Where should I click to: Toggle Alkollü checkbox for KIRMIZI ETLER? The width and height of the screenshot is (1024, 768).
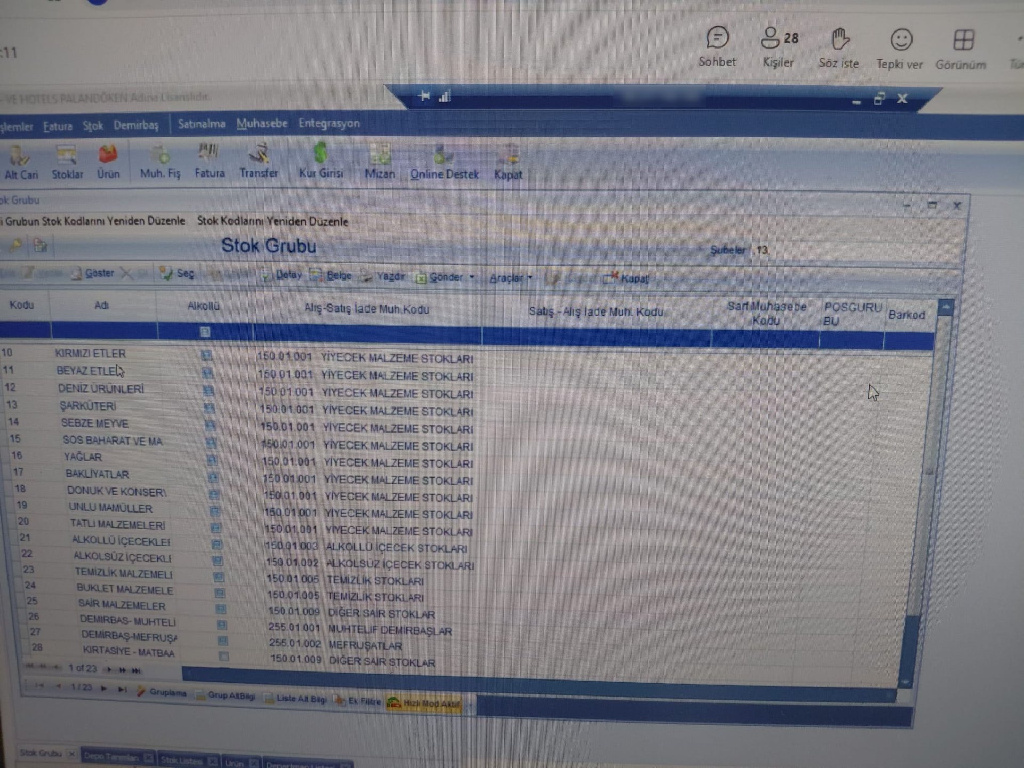point(206,355)
